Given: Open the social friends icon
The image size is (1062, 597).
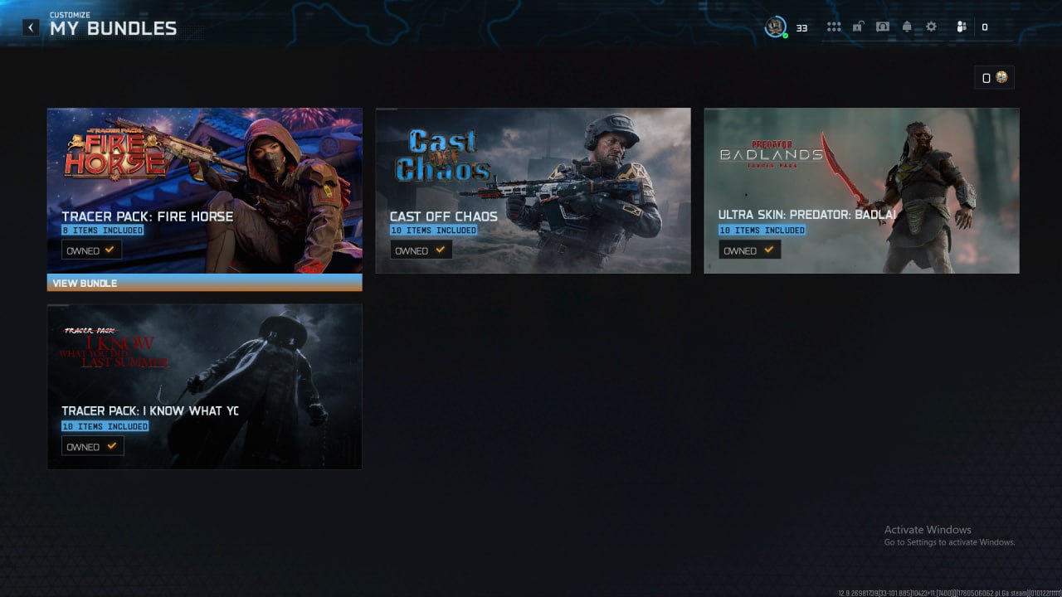Looking at the screenshot, I should pos(962,27).
